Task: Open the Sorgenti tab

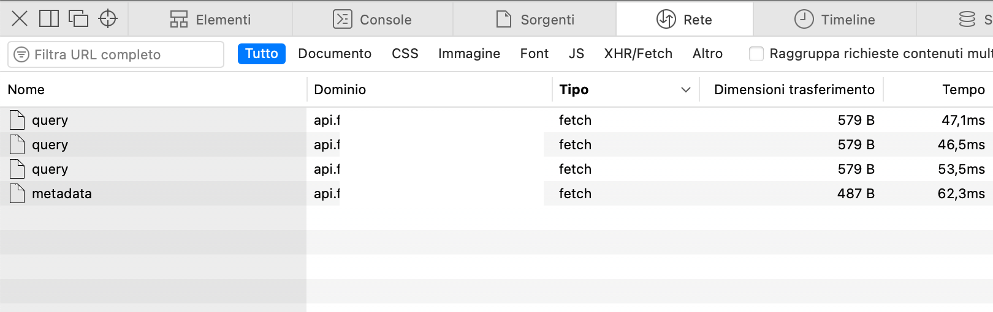Action: coord(535,20)
